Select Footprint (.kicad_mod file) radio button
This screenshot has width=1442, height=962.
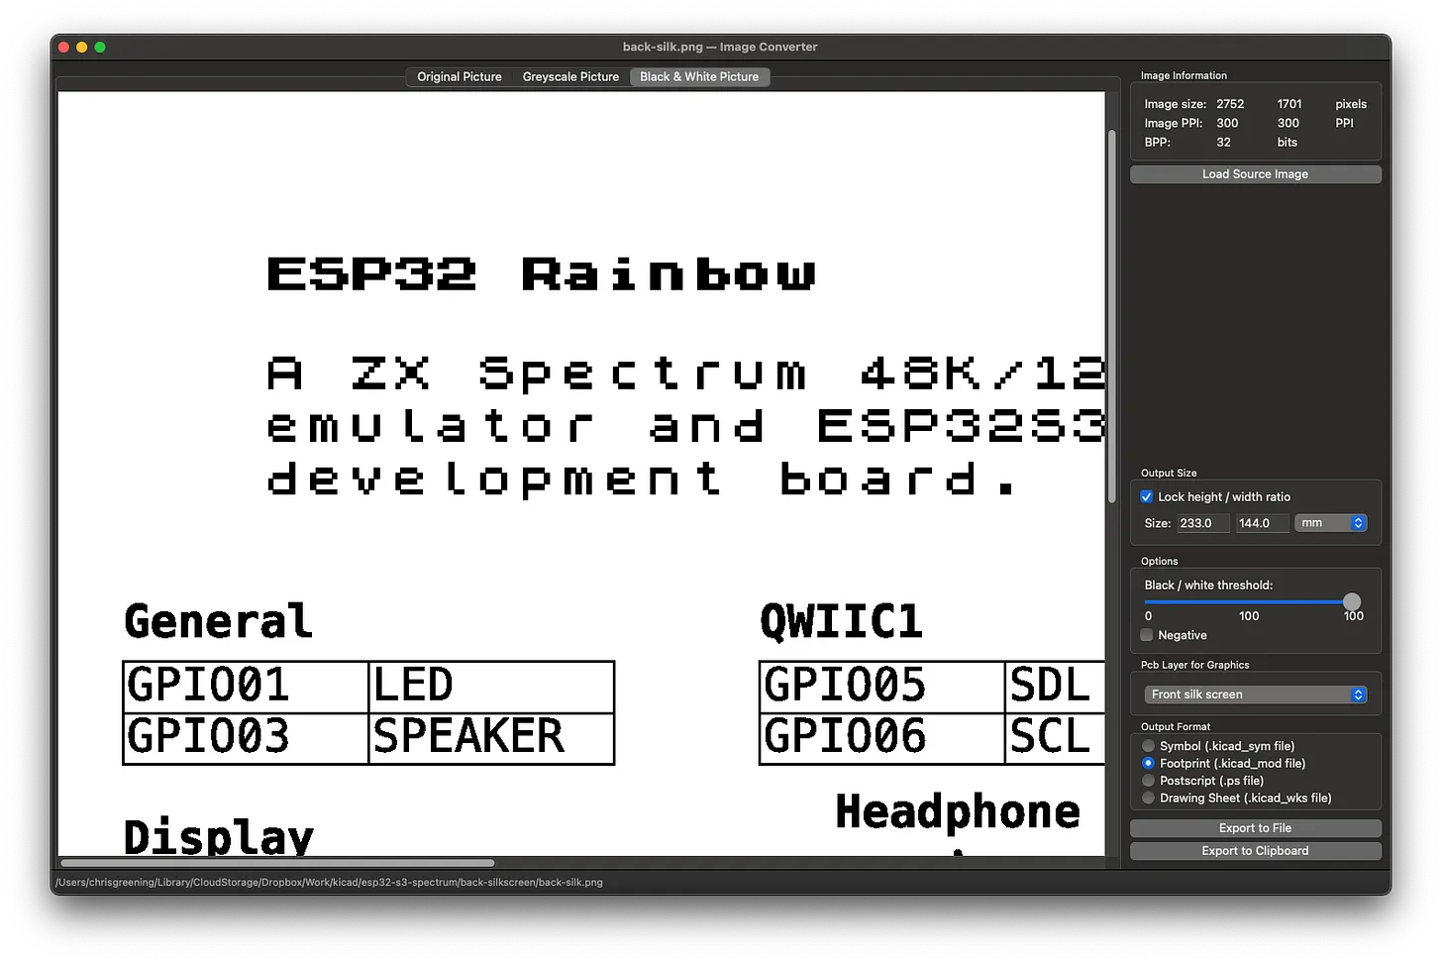point(1149,764)
